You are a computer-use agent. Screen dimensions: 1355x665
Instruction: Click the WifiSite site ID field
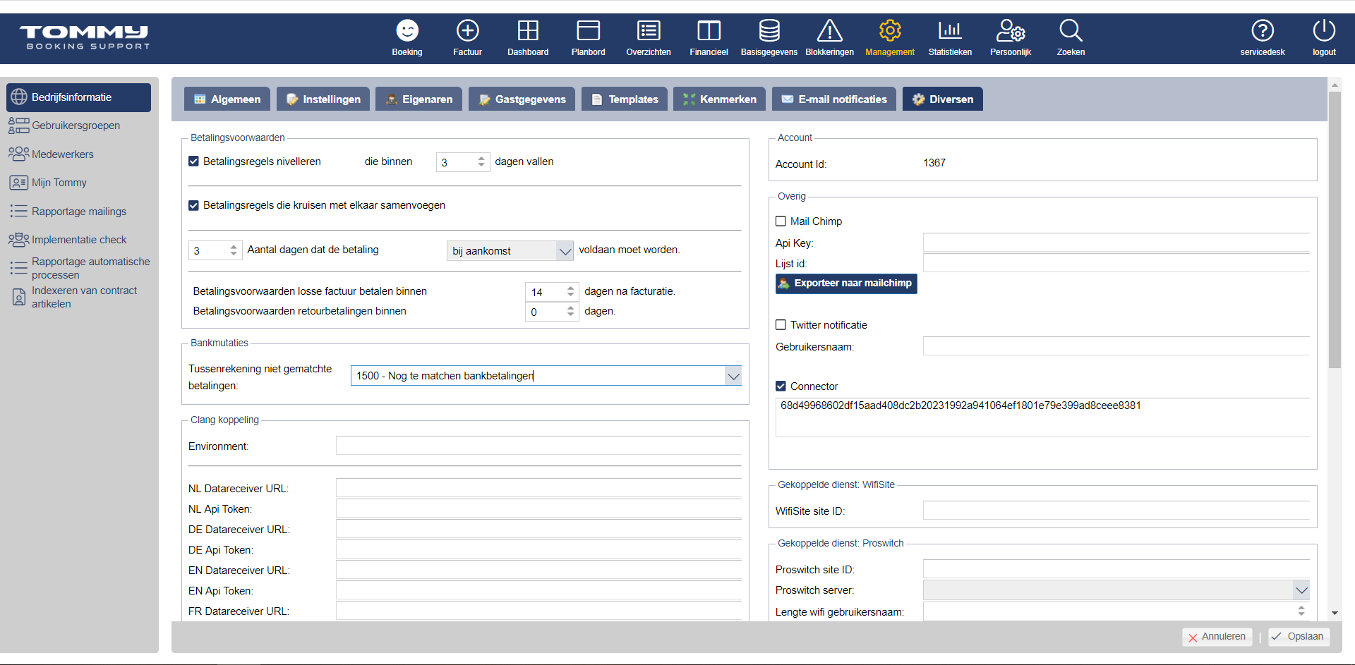1116,511
